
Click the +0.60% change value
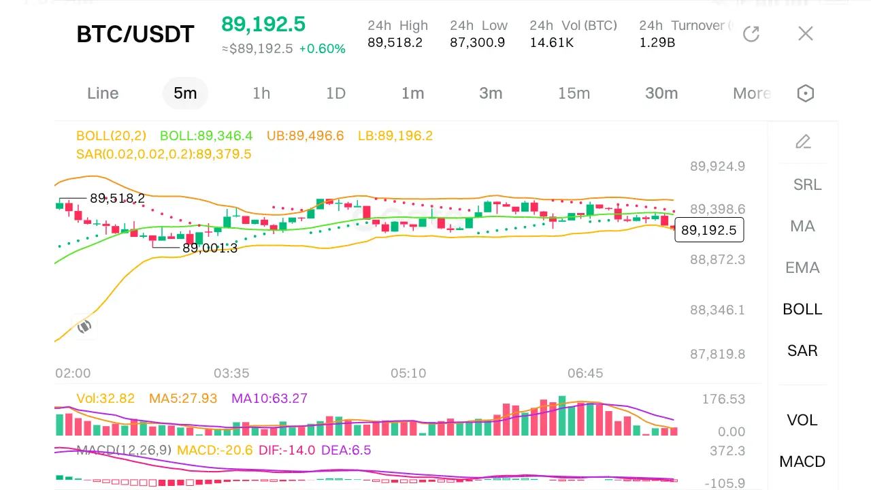click(323, 49)
